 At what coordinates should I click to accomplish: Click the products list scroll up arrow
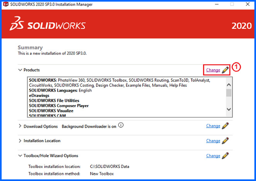click(x=229, y=85)
